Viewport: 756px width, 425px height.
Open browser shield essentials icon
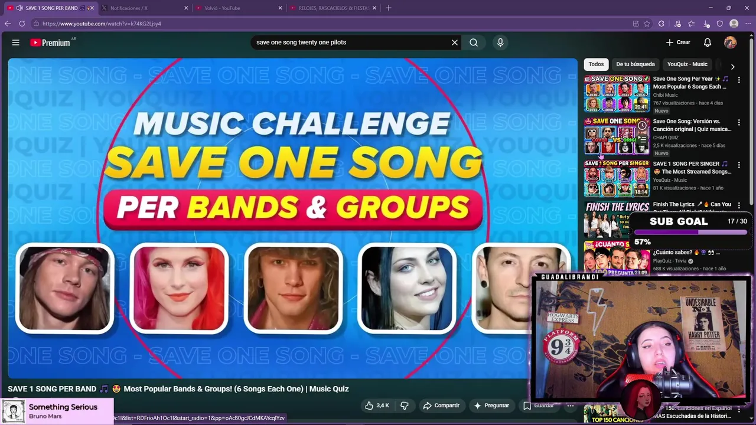(719, 24)
